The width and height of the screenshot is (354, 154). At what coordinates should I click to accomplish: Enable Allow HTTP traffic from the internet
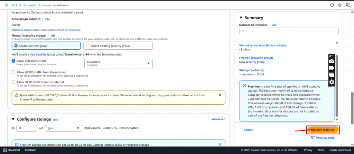point(13,82)
